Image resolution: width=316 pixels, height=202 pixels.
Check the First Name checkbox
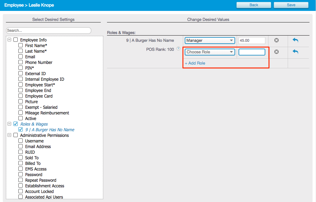click(21, 46)
